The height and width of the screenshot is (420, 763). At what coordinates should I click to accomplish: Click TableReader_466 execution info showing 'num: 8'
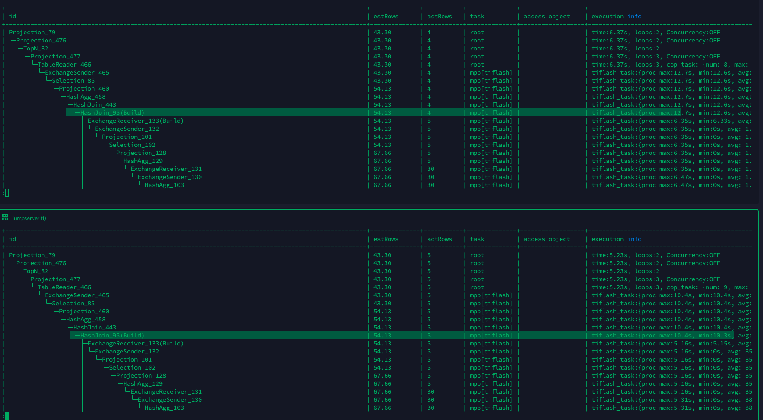[x=670, y=65]
